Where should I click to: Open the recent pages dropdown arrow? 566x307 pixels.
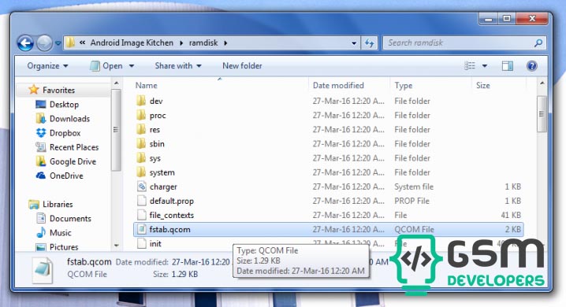coord(58,43)
